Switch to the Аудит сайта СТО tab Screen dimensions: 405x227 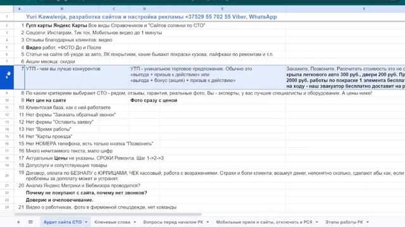pos(63,222)
